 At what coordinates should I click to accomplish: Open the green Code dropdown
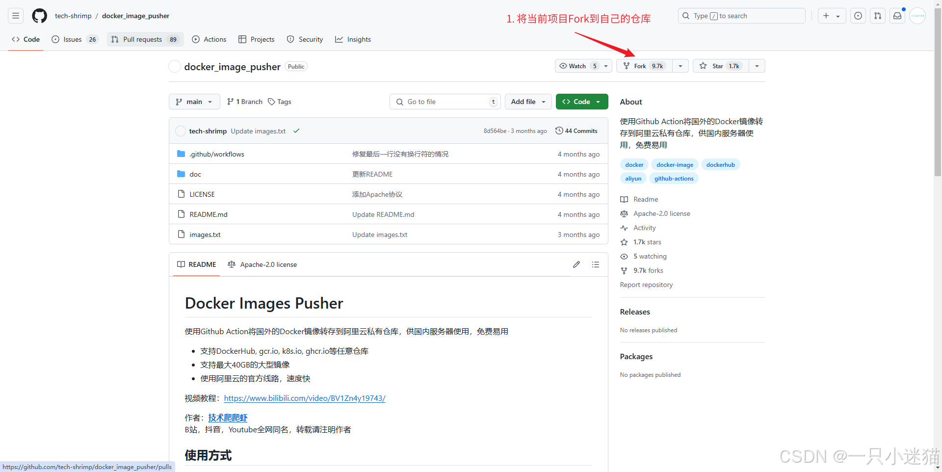tap(582, 102)
